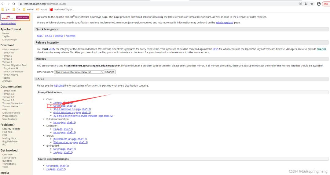Viewport: 330px width, 175px height.
Task: Bookmark this page with the star icon
Action: coord(312,4)
